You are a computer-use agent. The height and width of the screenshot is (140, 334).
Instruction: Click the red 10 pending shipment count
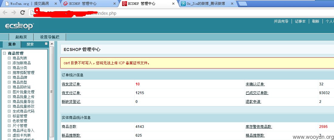pos(138,84)
